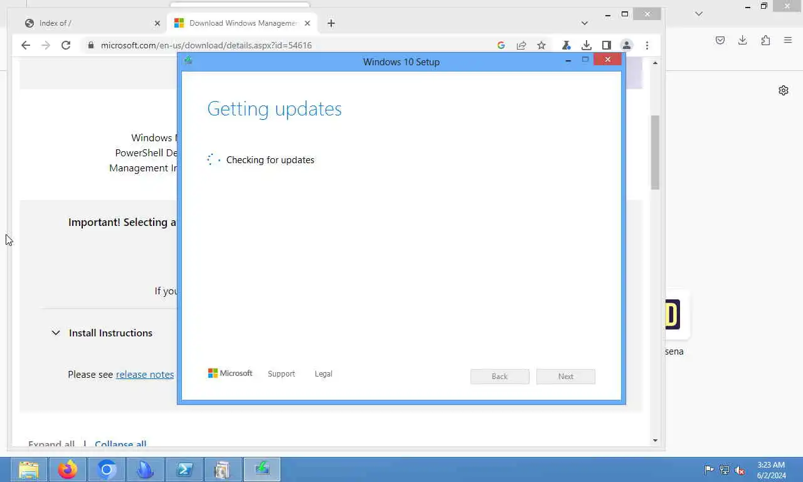Click the Chrome page vertical scrollbar thumb

pyautogui.click(x=655, y=153)
